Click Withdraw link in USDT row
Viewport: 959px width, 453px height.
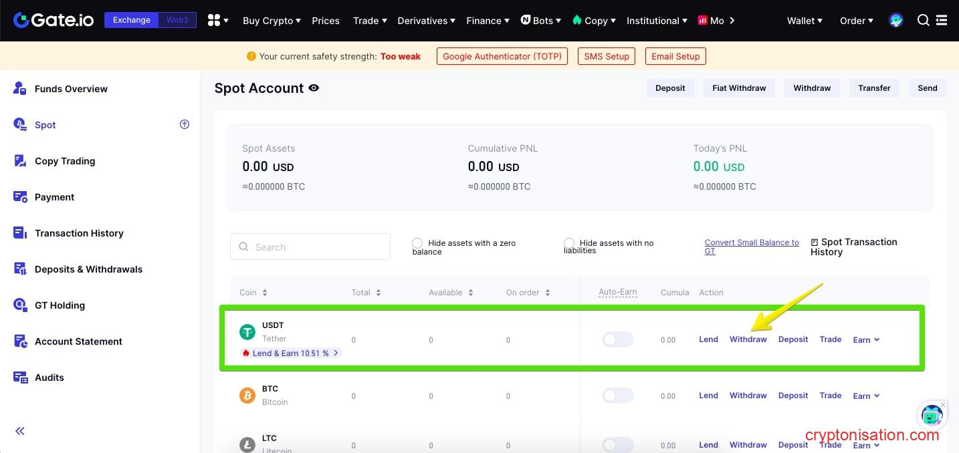point(748,339)
